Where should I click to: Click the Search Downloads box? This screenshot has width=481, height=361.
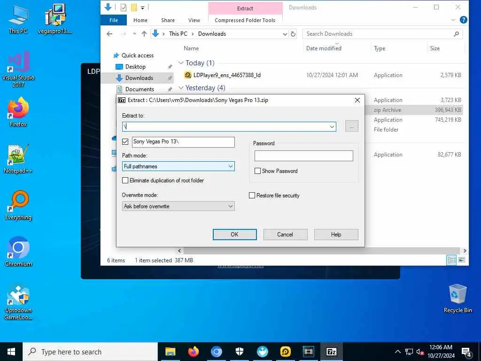382,34
